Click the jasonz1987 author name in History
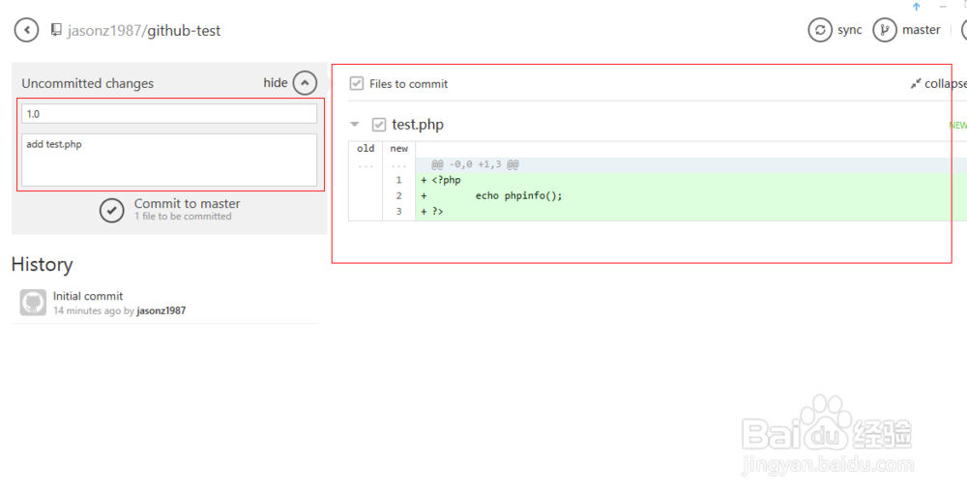The height and width of the screenshot is (498, 967). coord(161,310)
